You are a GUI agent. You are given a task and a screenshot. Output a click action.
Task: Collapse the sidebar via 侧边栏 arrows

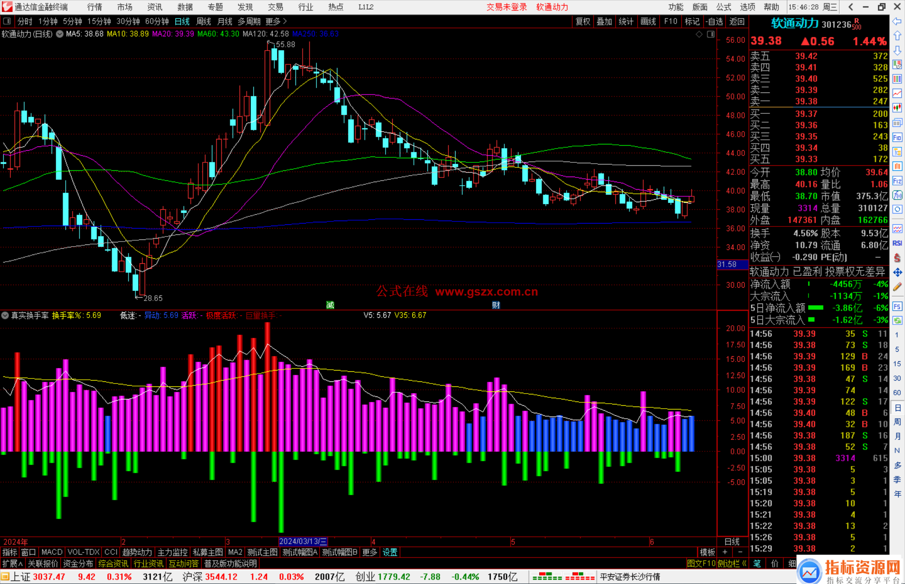pos(732,563)
